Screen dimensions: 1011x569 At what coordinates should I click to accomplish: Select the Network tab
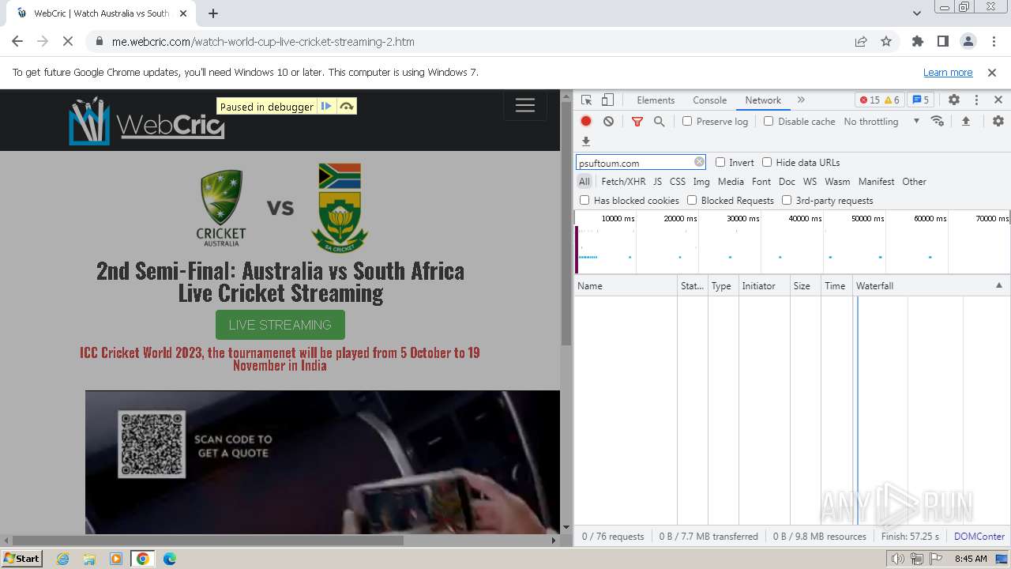tap(763, 100)
